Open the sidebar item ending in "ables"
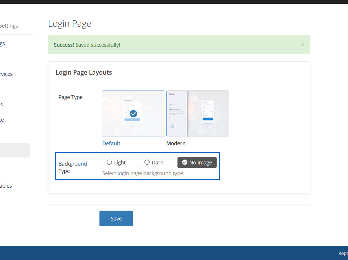Viewport: 348px width, 260px height. pyautogui.click(x=6, y=186)
